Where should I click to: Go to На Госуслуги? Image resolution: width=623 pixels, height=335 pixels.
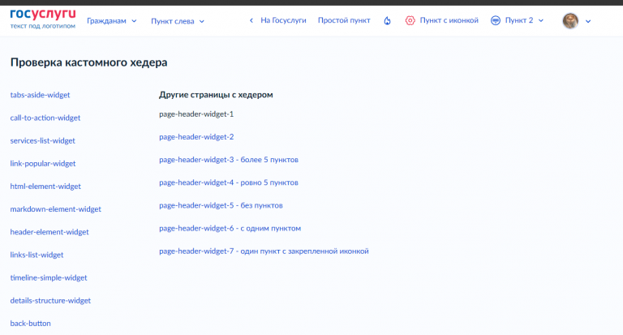(283, 20)
